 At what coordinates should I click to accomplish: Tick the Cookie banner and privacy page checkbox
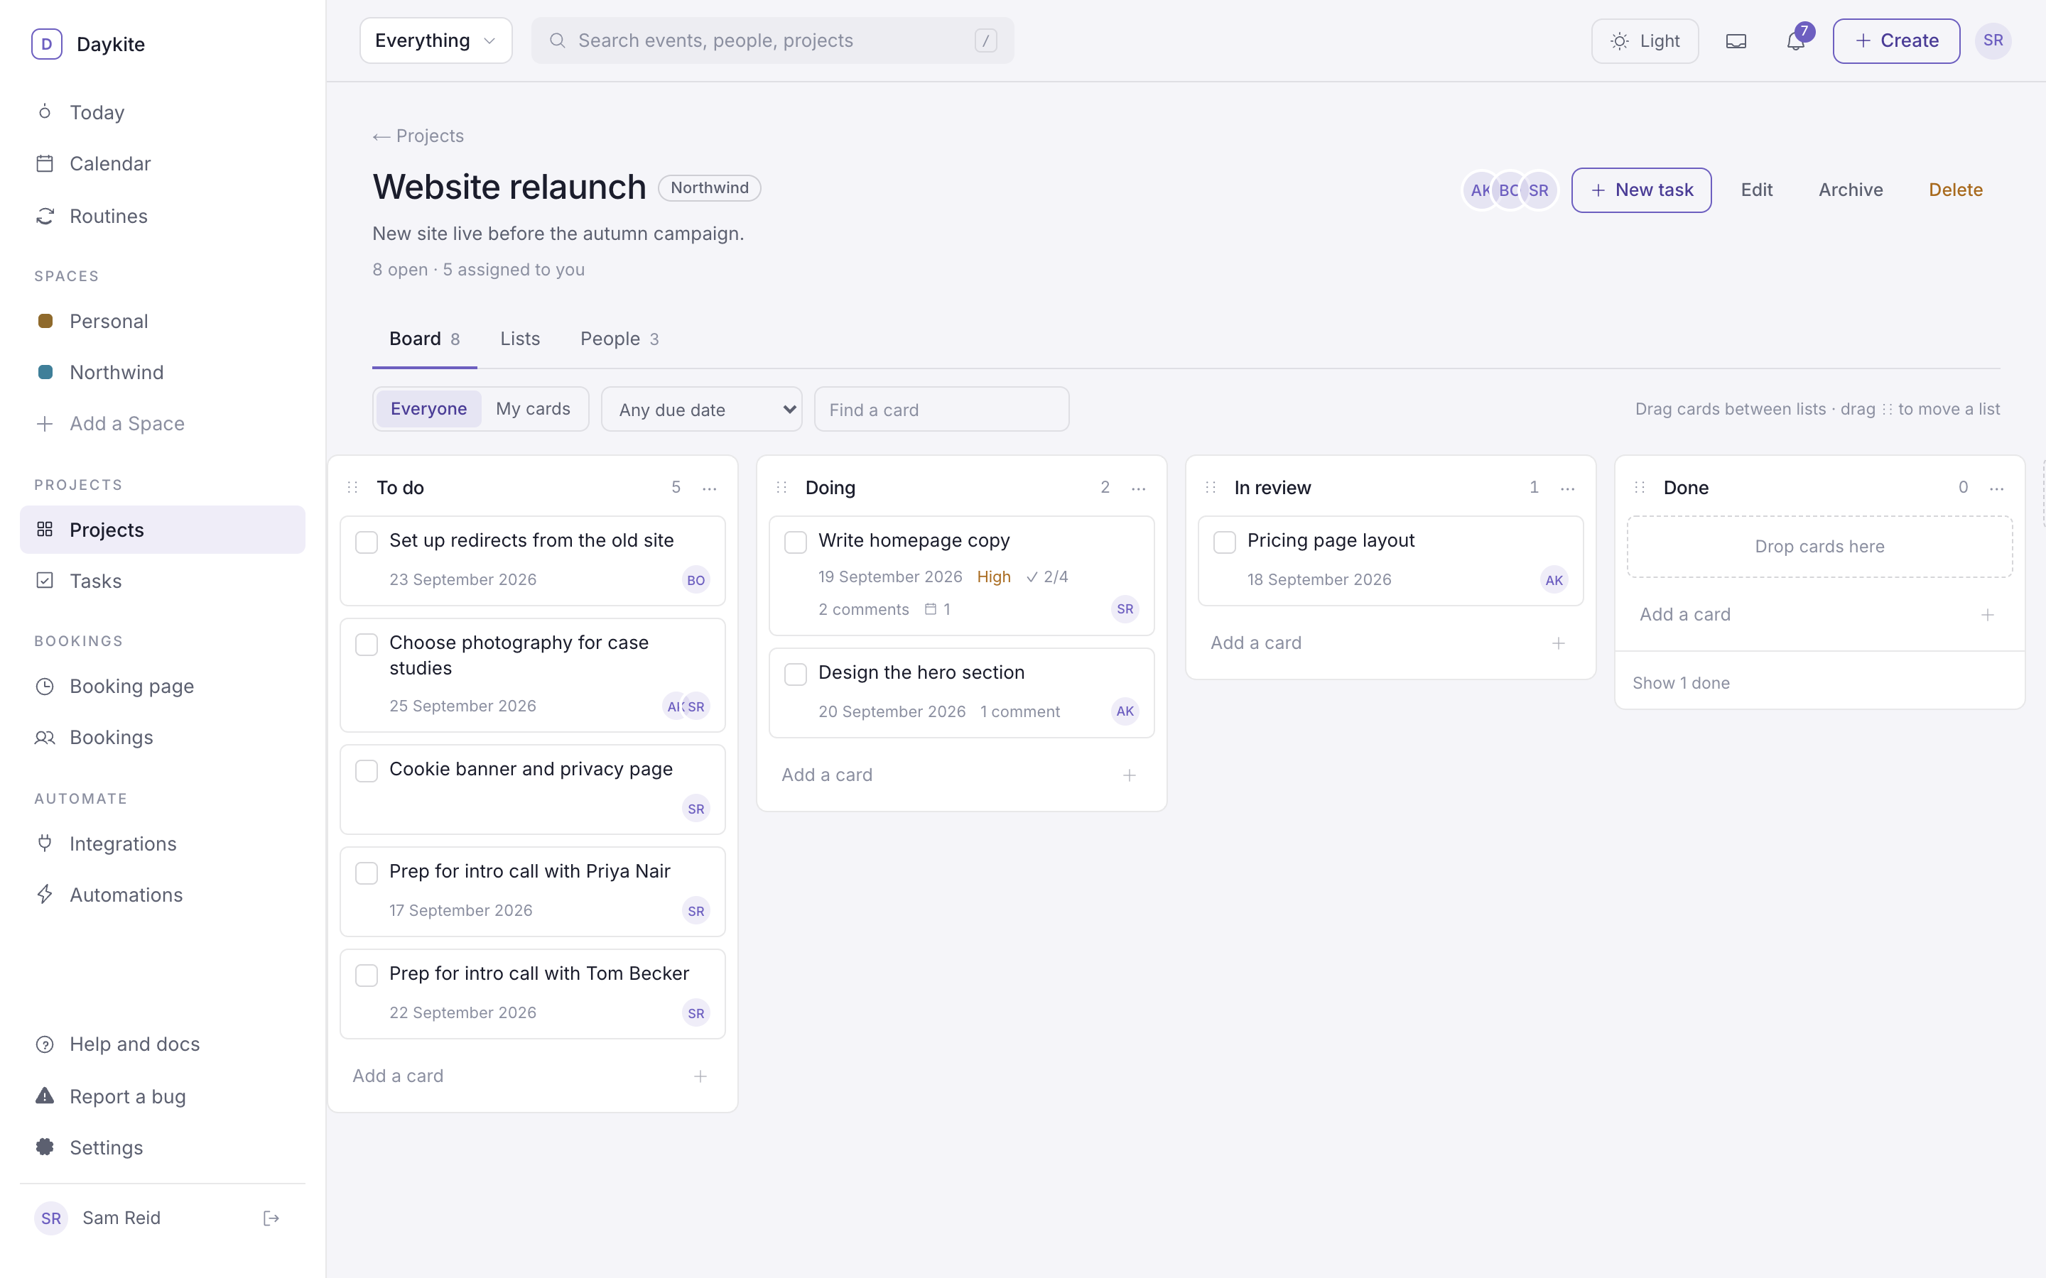coord(366,771)
